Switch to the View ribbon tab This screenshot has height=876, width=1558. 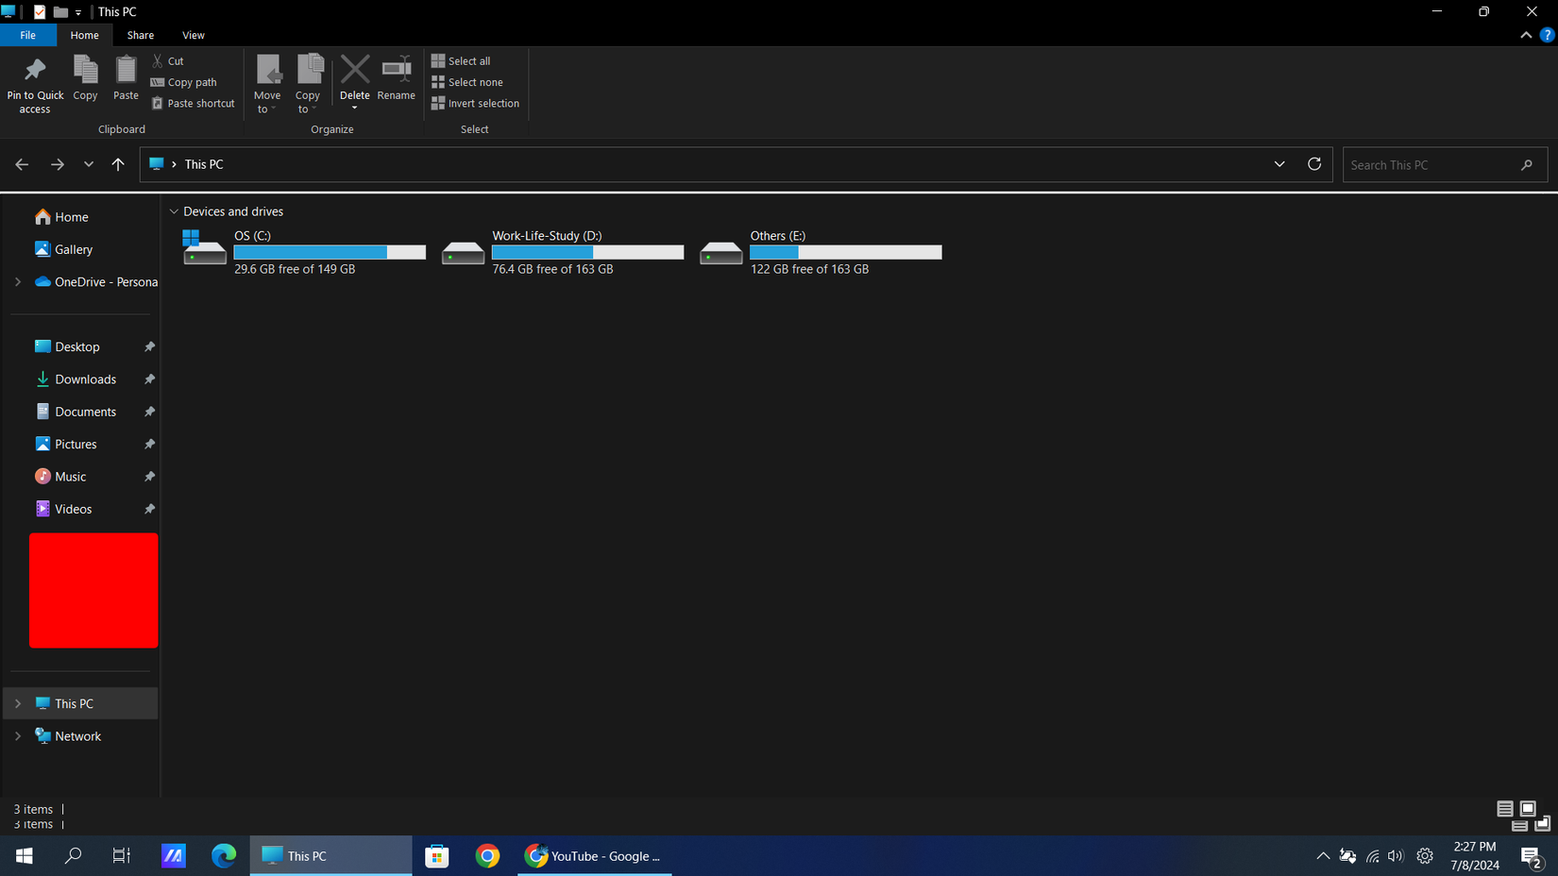pos(193,35)
